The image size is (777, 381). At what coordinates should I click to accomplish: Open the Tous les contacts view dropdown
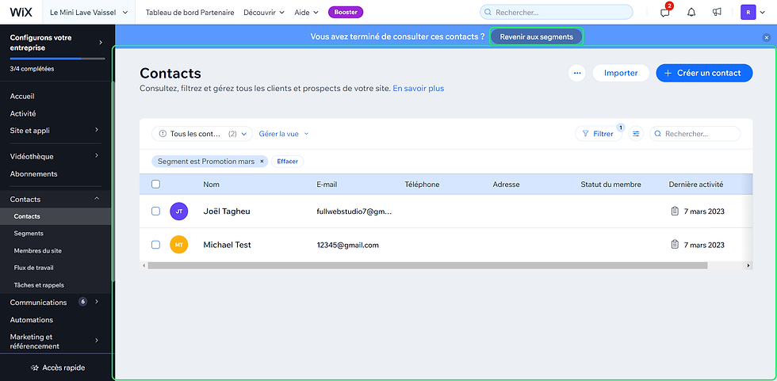pyautogui.click(x=203, y=134)
